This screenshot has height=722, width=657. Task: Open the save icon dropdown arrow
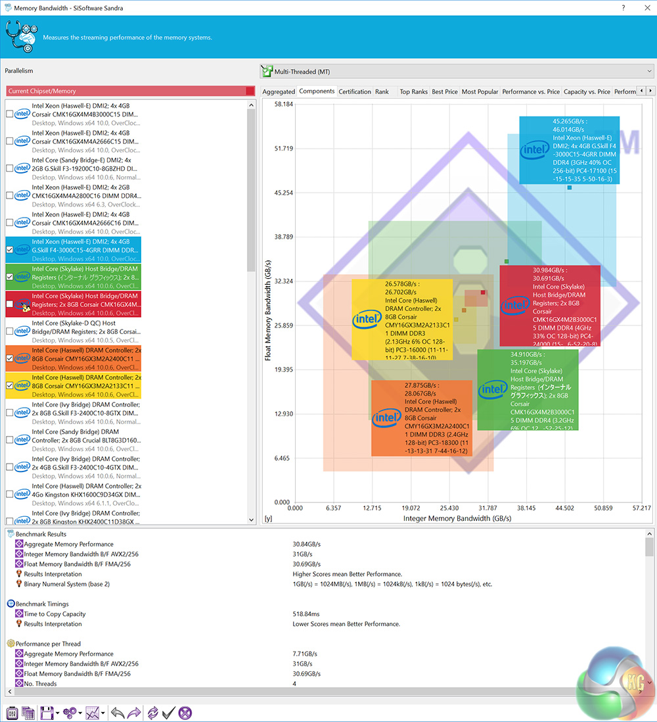click(58, 713)
